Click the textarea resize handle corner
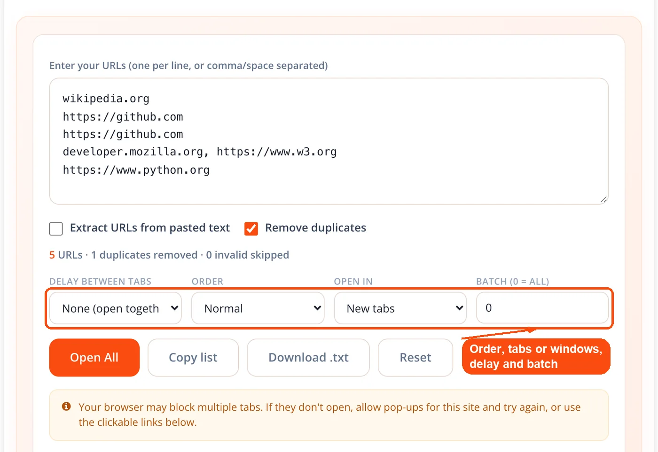658x452 pixels. click(x=603, y=199)
